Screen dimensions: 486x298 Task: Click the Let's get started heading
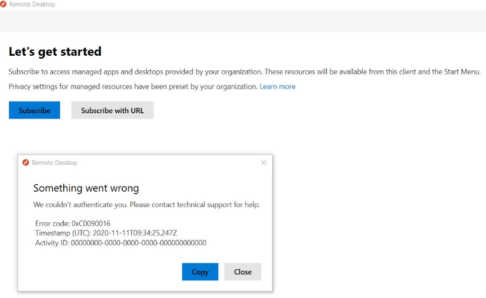[55, 52]
